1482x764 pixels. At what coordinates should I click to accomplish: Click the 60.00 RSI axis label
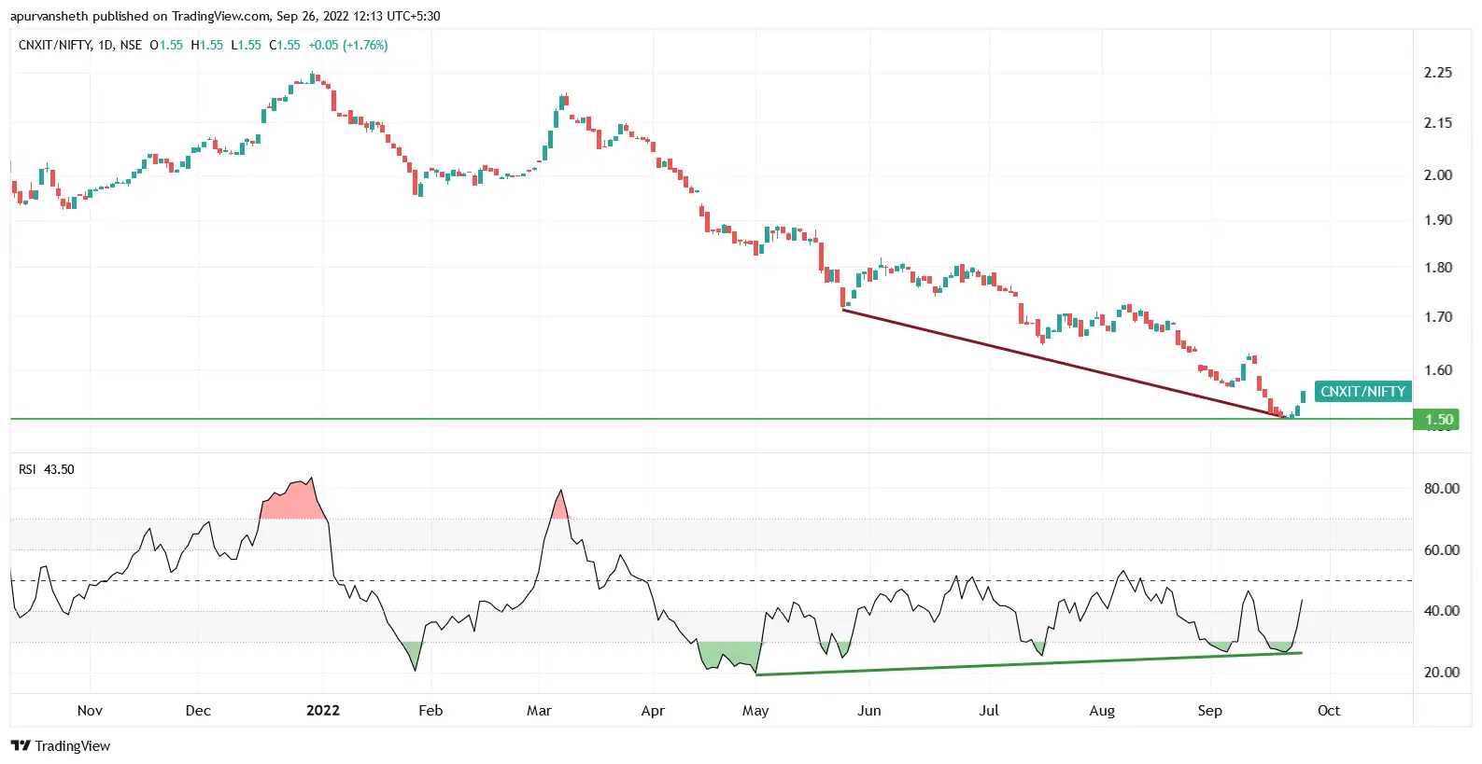[x=1442, y=550]
